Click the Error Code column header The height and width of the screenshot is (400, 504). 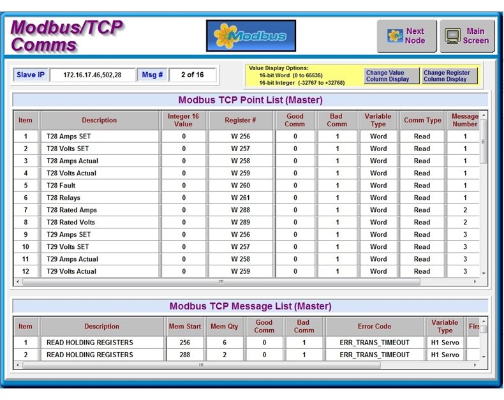pyautogui.click(x=374, y=327)
